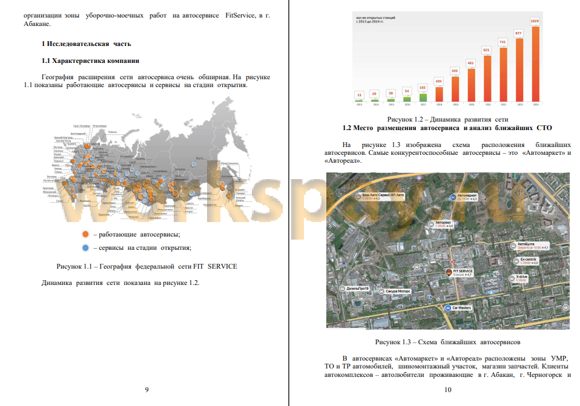The width and height of the screenshot is (580, 406).
Task: Click the 621 value label on the chart
Action: click(x=486, y=50)
